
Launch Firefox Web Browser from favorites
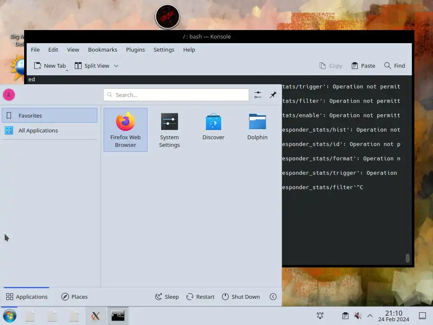(125, 129)
